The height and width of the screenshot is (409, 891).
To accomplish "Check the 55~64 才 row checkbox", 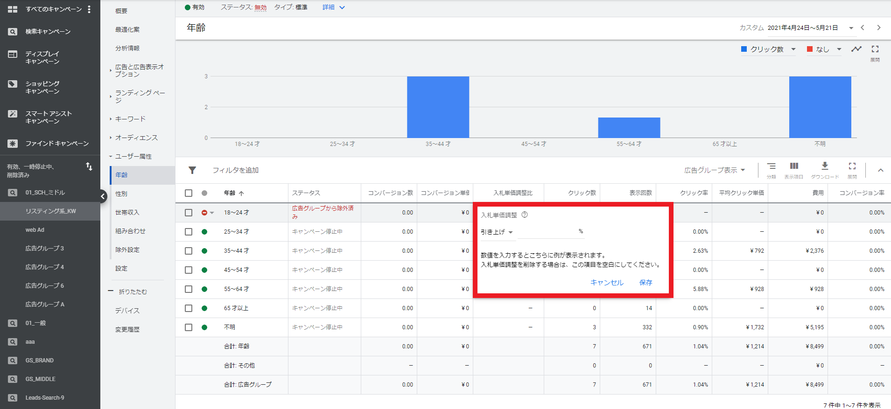I will coord(189,289).
